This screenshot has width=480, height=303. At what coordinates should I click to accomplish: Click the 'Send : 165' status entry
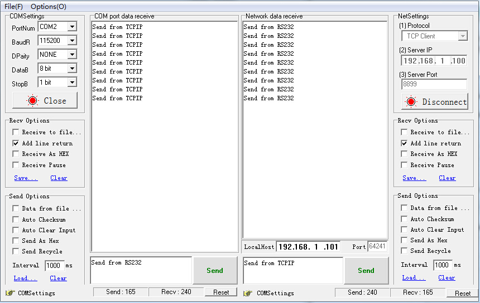click(121, 292)
